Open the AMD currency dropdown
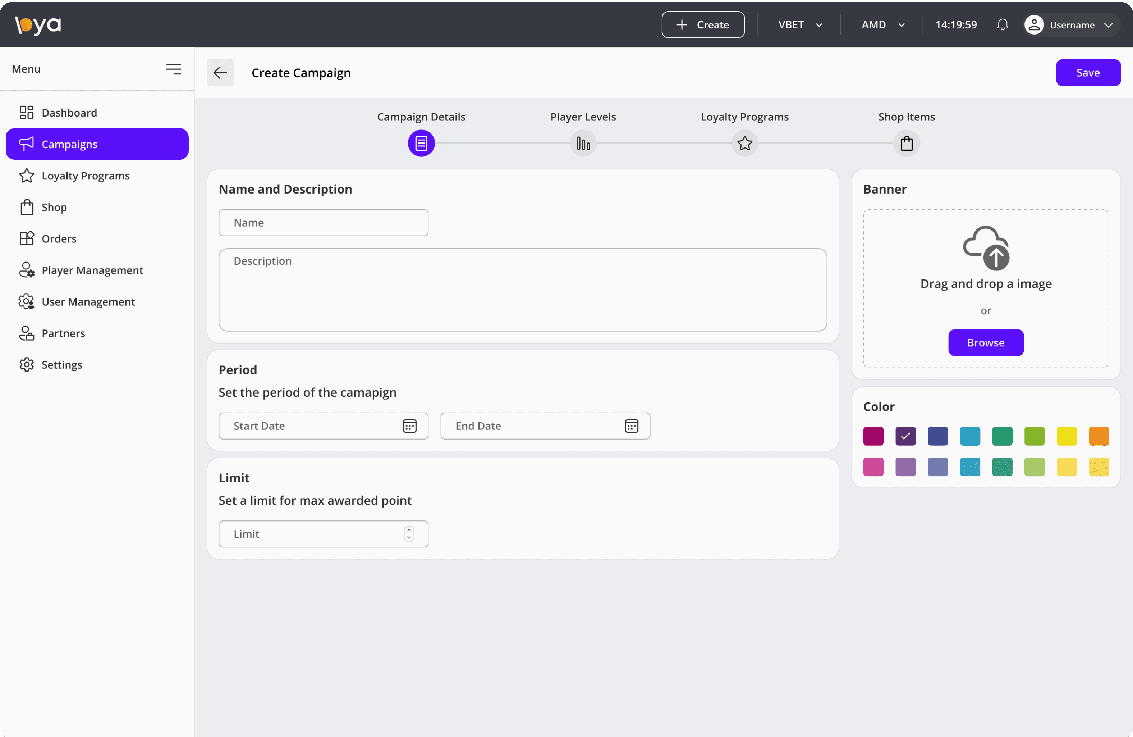 pos(882,25)
